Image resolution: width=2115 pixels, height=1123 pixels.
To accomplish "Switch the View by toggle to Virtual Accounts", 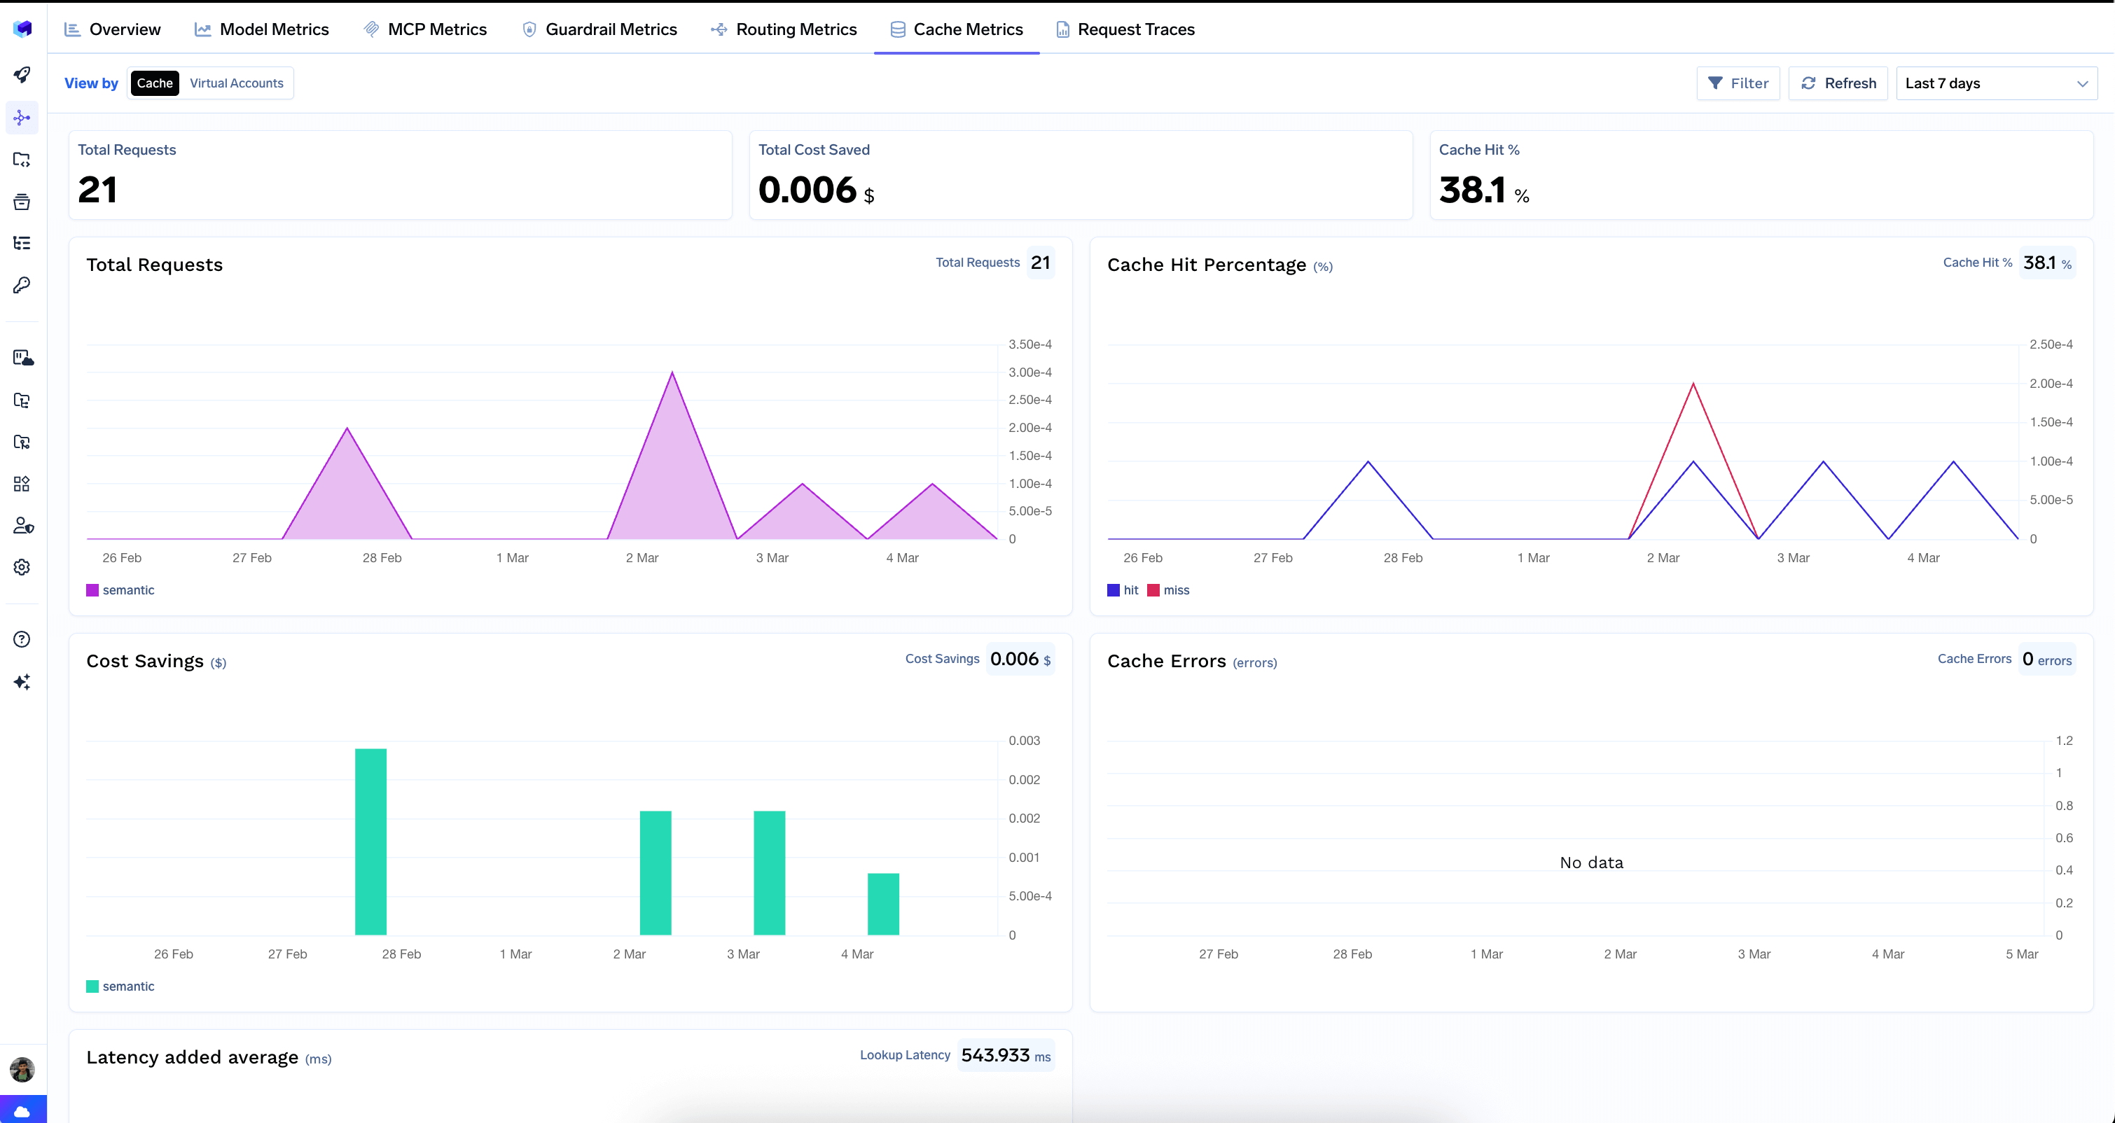I will 235,83.
